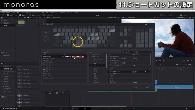Collapse the アプリケーション tree in コマンド list
This screenshot has height=110, width=195.
click(x=90, y=57)
